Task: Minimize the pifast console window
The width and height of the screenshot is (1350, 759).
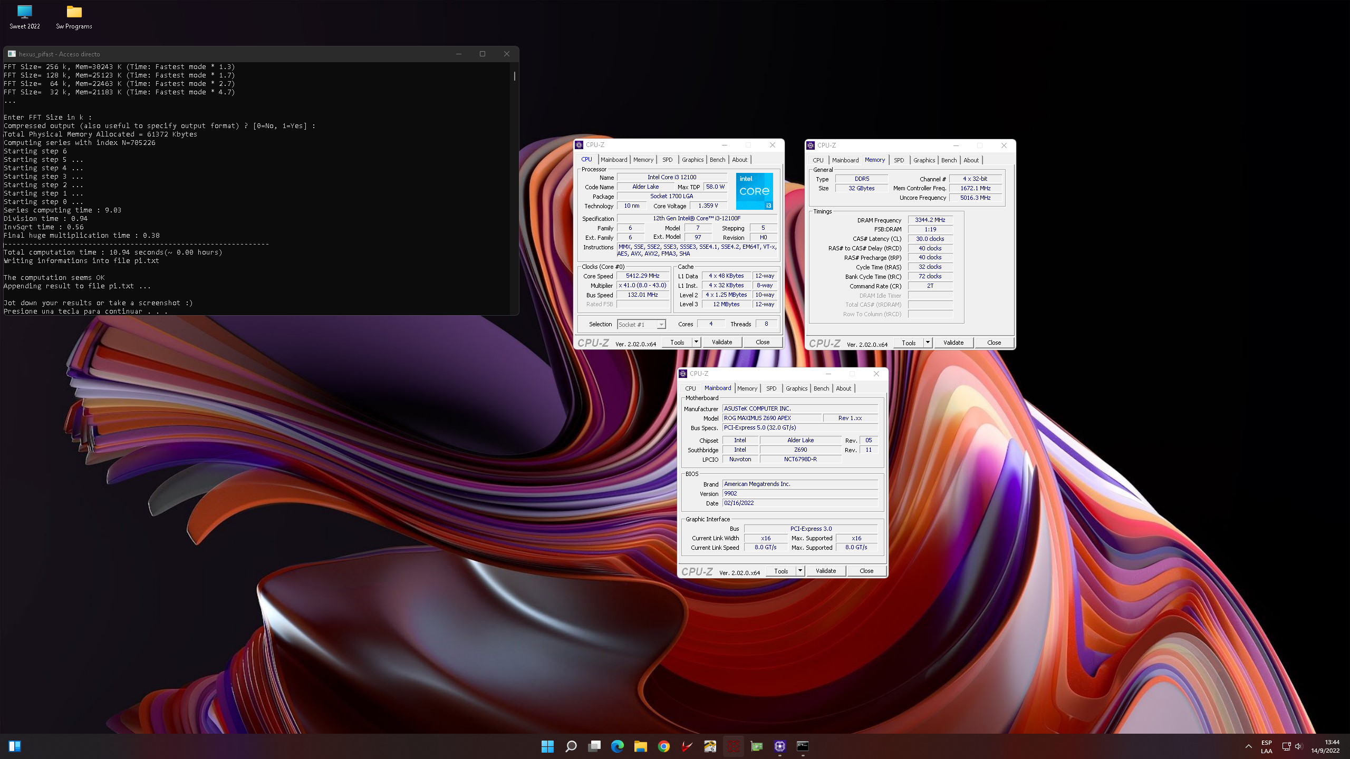Action: 458,54
